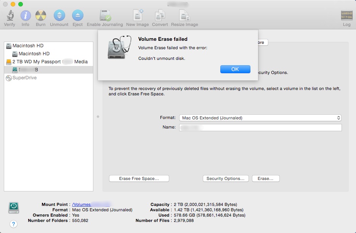Screen dimensions: 356x233
Task: Open the Log panel
Action: pyautogui.click(x=346, y=15)
